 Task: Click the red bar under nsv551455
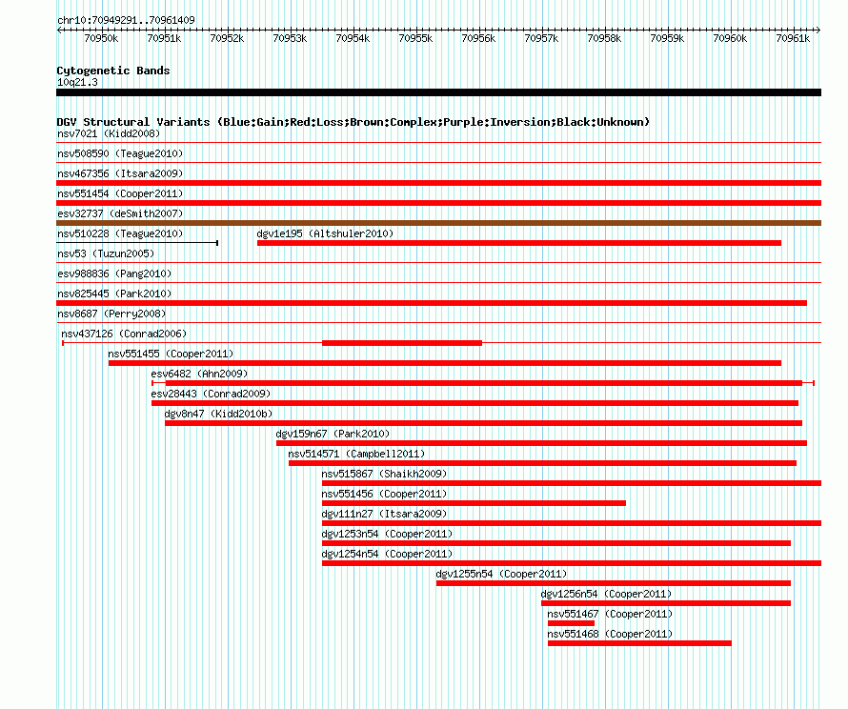[445, 363]
